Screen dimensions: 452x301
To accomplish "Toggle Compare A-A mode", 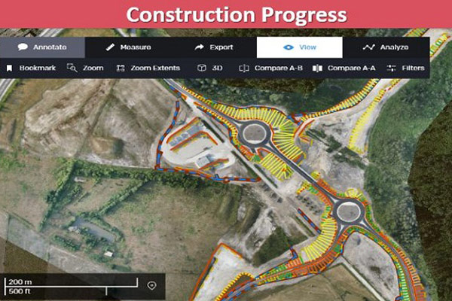I will (344, 68).
